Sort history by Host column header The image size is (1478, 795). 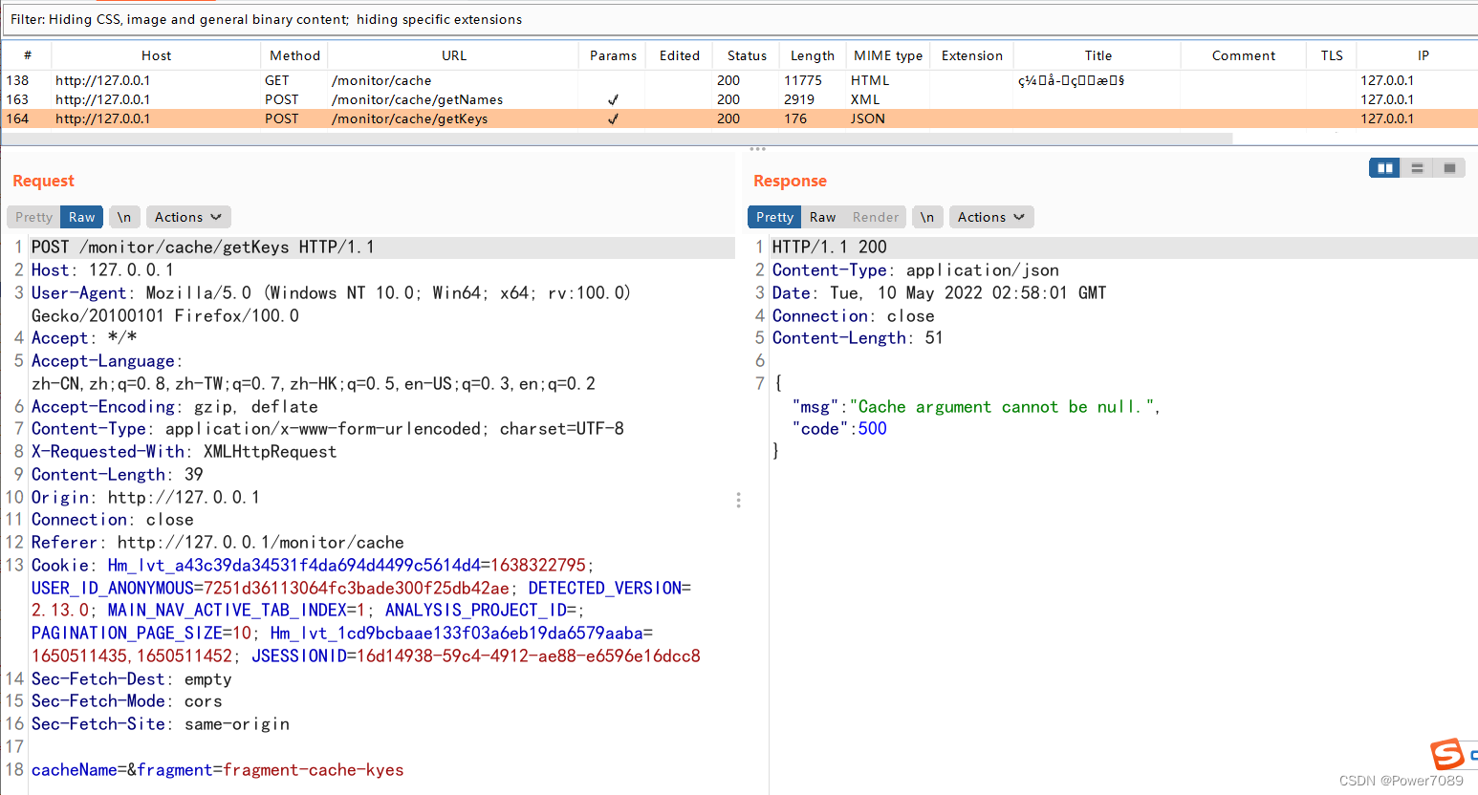click(x=156, y=55)
